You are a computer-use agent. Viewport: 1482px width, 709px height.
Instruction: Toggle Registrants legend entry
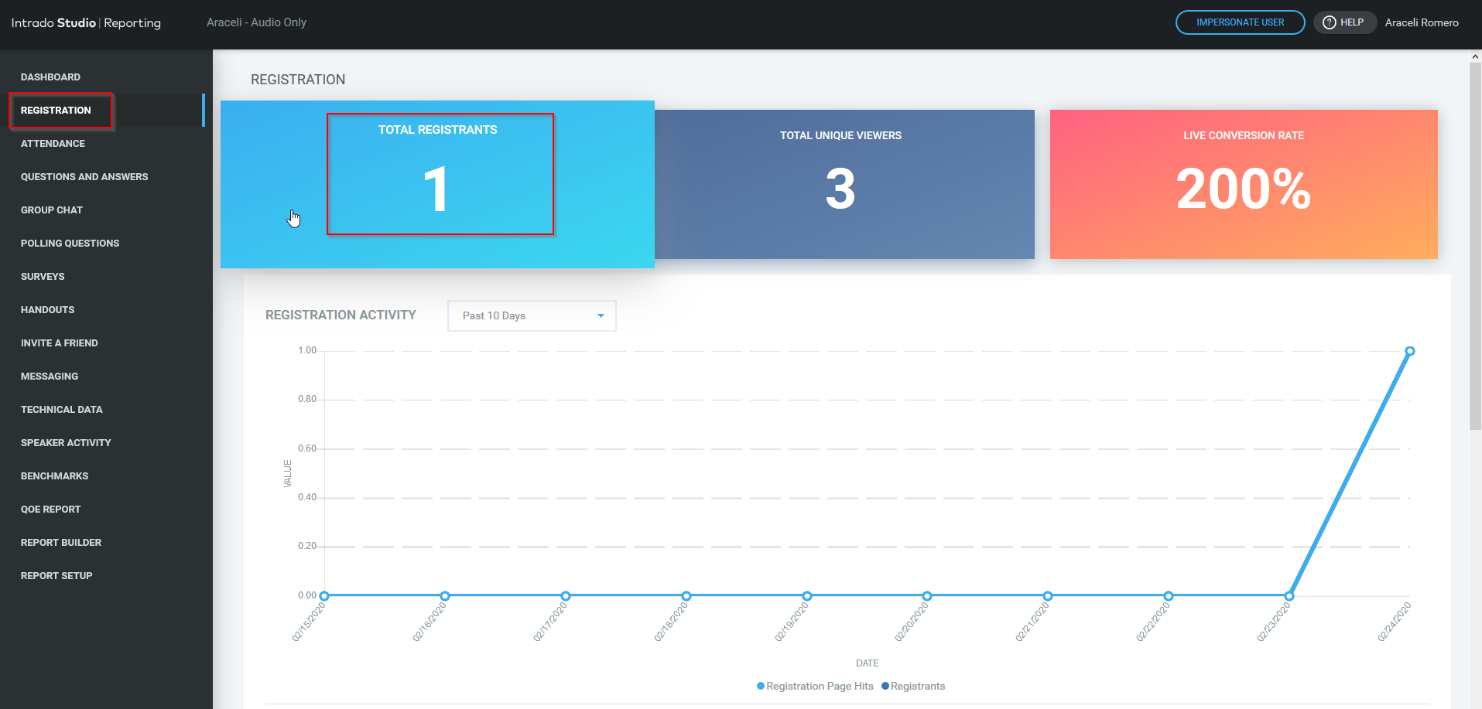tap(913, 686)
